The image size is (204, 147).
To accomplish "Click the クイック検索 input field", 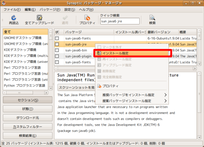I will (x=120, y=22).
